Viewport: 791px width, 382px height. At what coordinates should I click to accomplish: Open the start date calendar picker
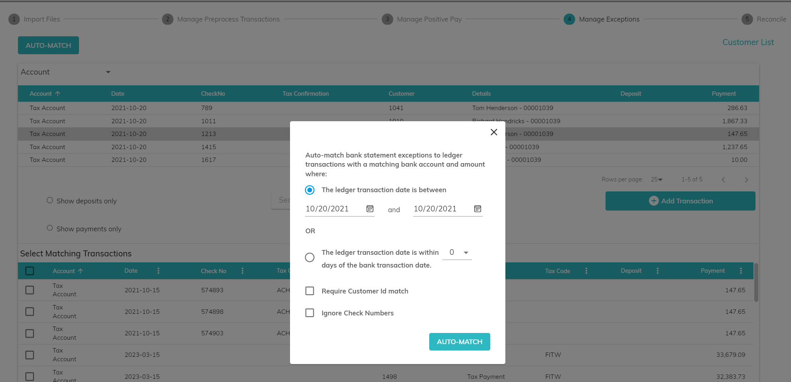(x=370, y=209)
